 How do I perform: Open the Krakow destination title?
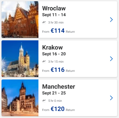pyautogui.click(x=52, y=47)
